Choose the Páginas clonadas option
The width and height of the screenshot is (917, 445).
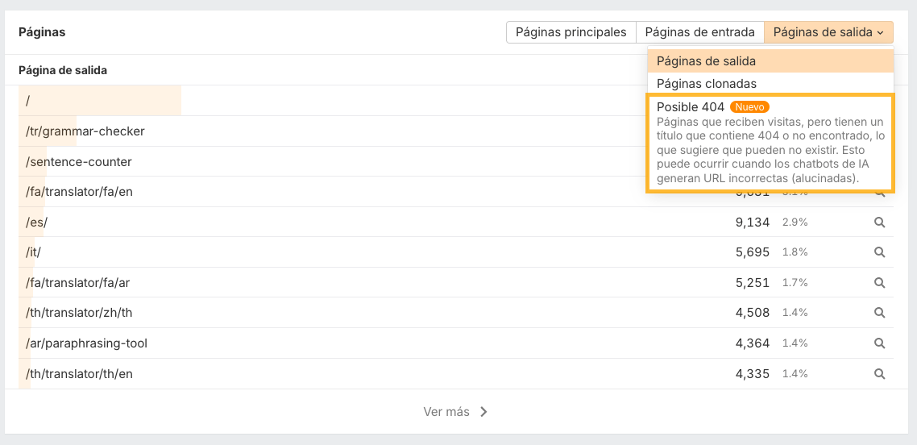(x=706, y=84)
